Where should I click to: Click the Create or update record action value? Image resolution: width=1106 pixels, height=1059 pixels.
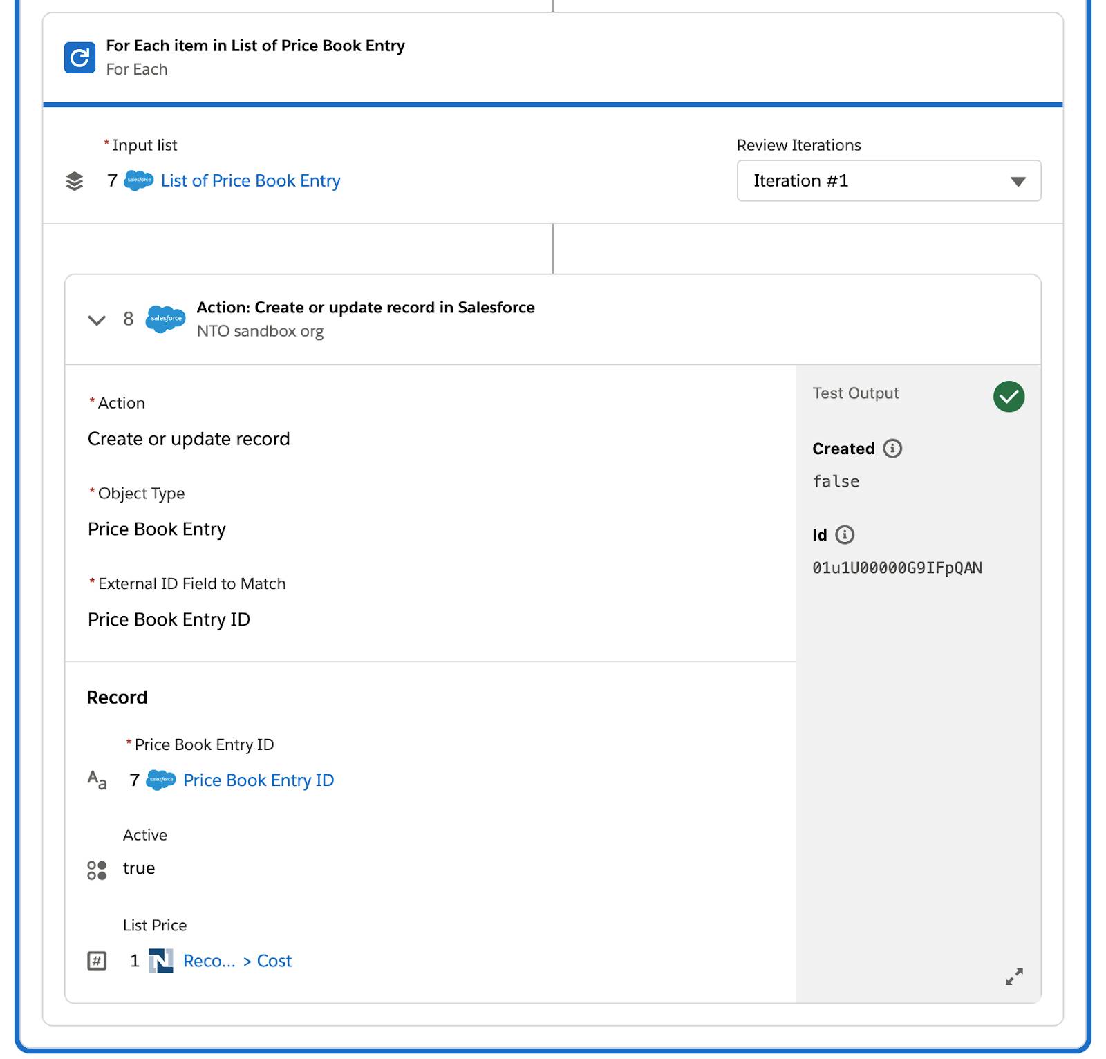click(x=189, y=439)
